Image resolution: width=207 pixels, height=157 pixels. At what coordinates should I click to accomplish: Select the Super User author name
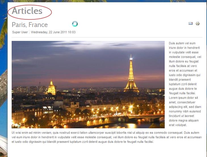20,32
